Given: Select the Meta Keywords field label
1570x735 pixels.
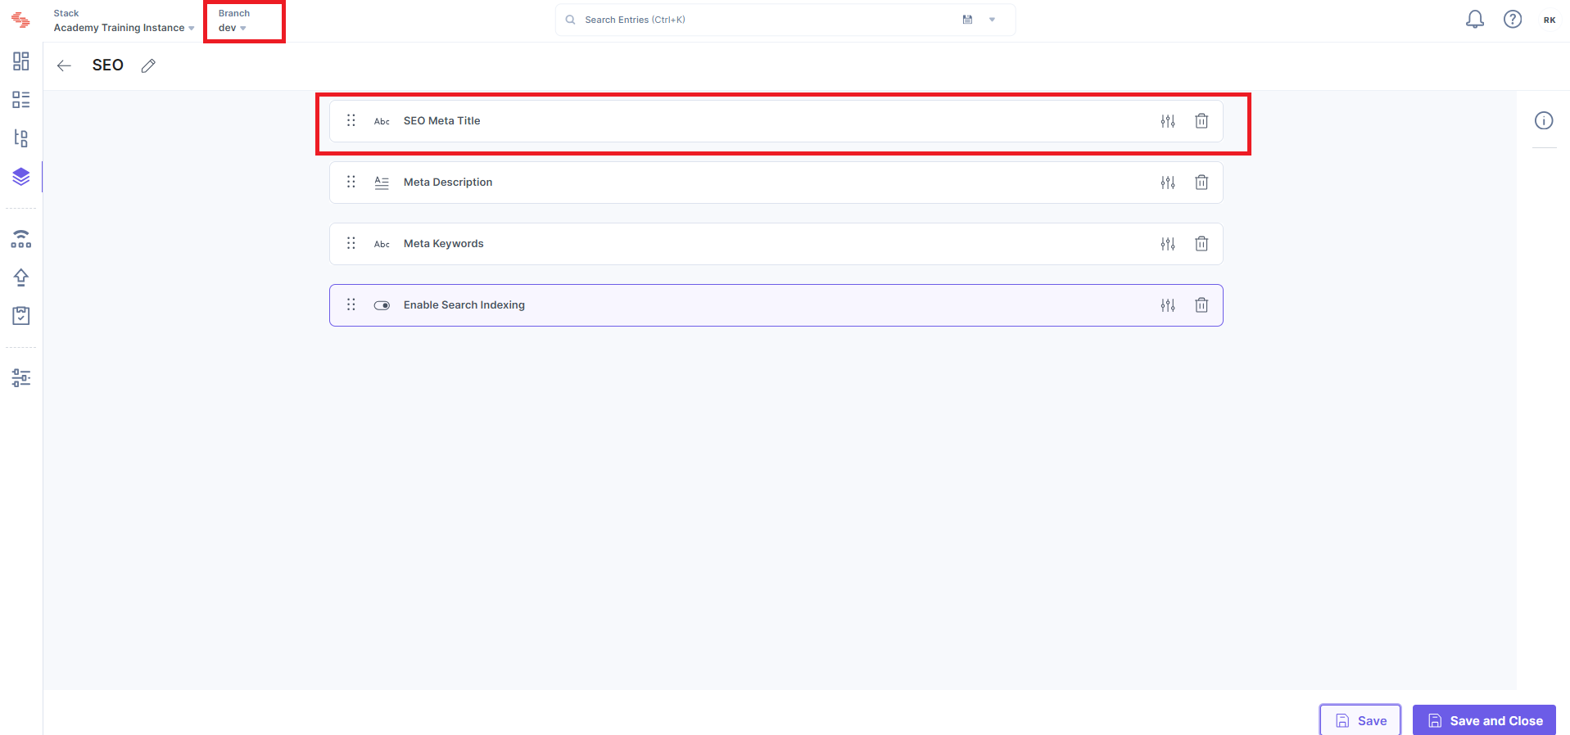Looking at the screenshot, I should pyautogui.click(x=444, y=244).
